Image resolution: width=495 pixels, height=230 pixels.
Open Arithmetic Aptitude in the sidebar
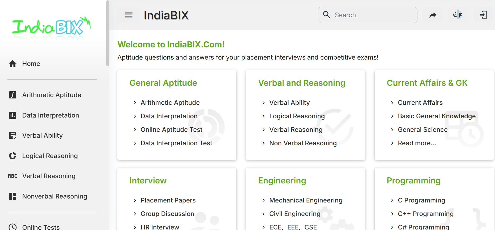52,95
